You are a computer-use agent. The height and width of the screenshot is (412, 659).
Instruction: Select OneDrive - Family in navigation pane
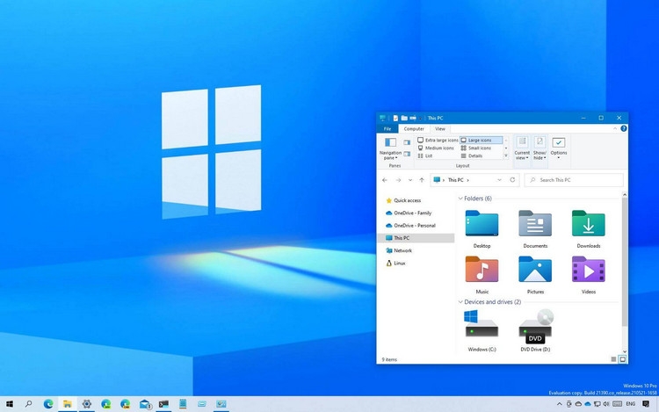pos(408,213)
